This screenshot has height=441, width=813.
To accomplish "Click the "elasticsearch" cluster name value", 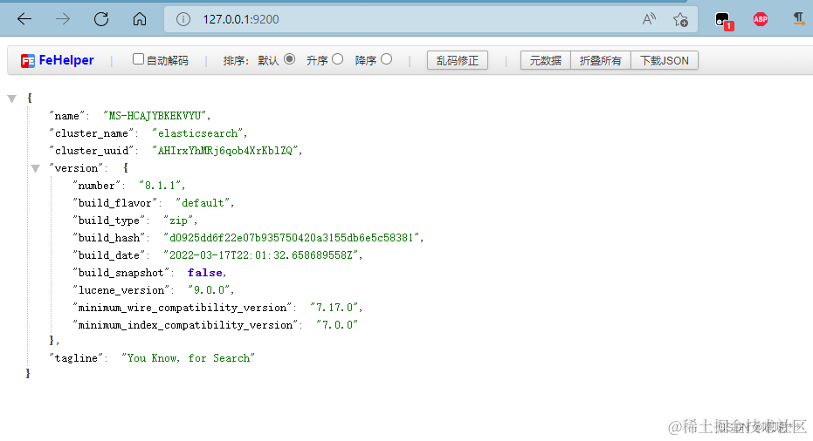I will pyautogui.click(x=197, y=133).
